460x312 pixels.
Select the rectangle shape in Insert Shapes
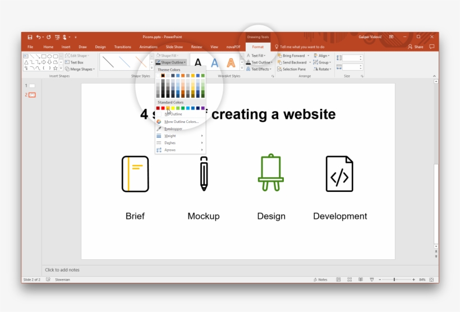(44, 56)
